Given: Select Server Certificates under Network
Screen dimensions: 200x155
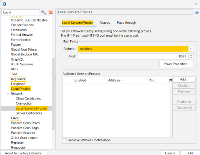Looking at the screenshot, I should pyautogui.click(x=29, y=113).
